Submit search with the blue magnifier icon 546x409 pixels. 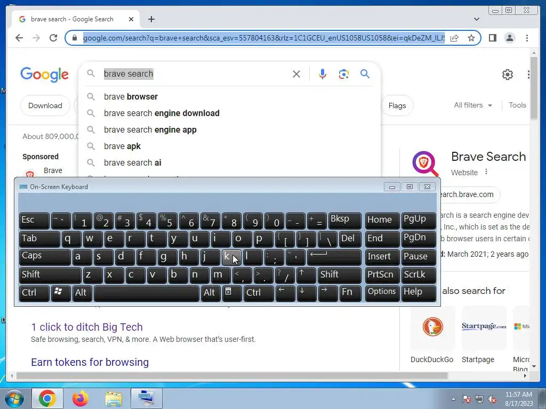pos(365,73)
